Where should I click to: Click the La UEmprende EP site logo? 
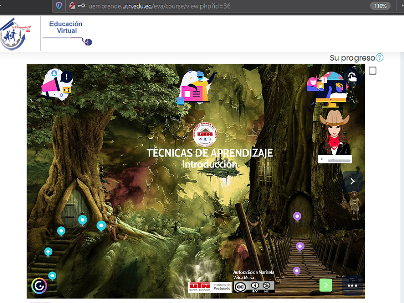[16, 33]
